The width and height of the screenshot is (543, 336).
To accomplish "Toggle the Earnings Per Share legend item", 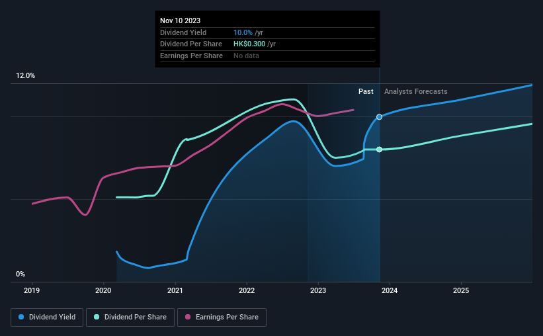I will point(222,317).
